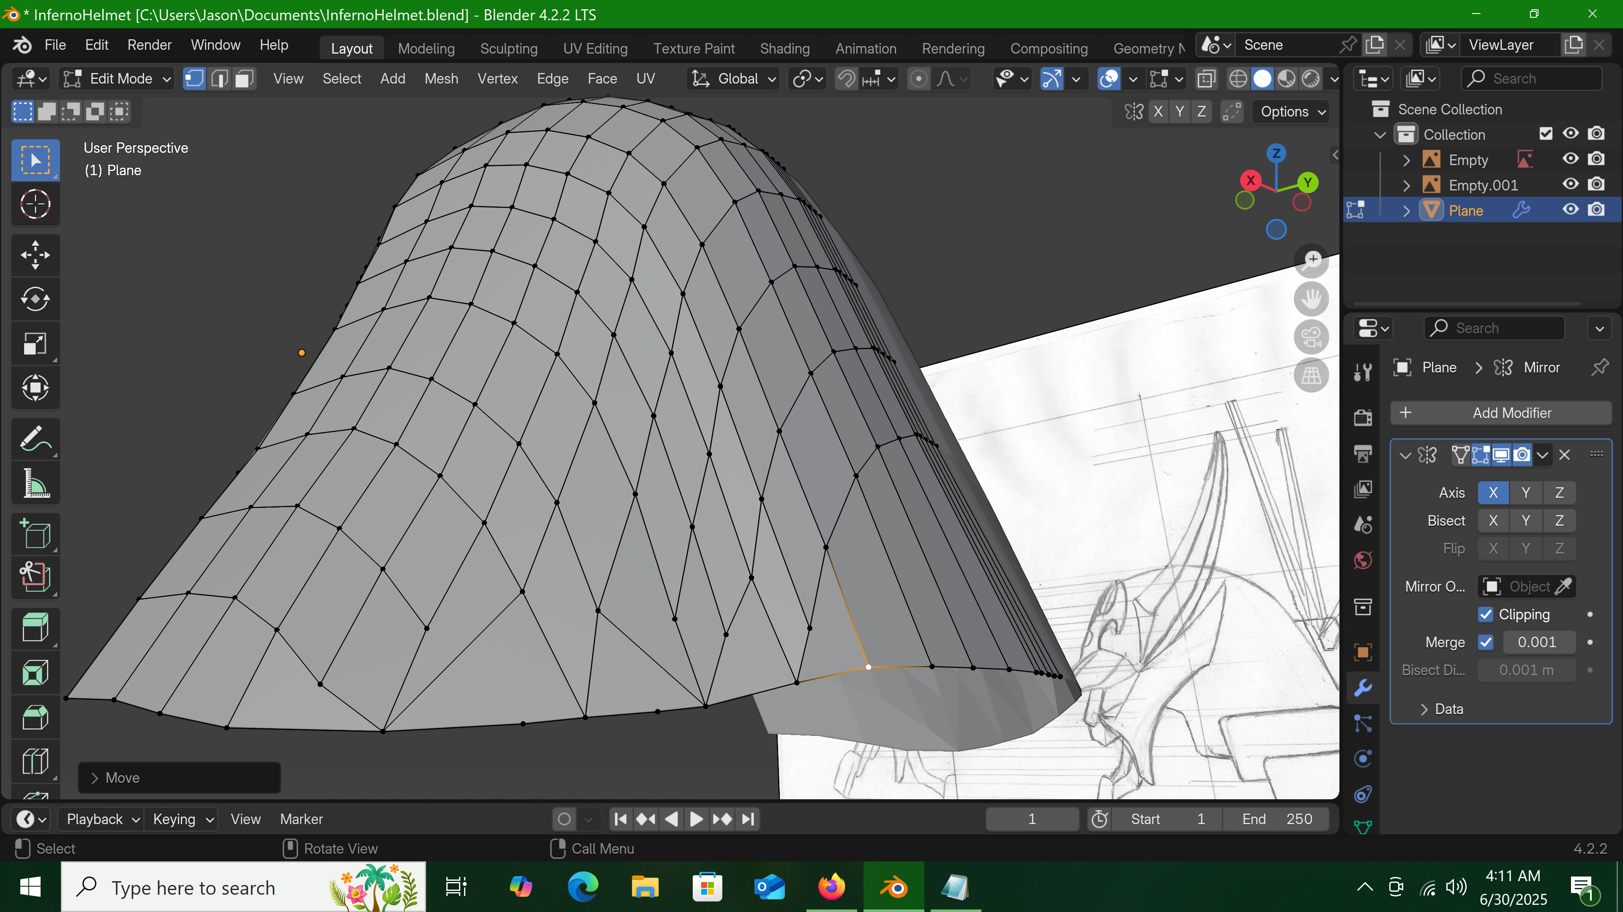Select the Inset Faces tool
This screenshot has height=912, width=1623.
[35, 673]
